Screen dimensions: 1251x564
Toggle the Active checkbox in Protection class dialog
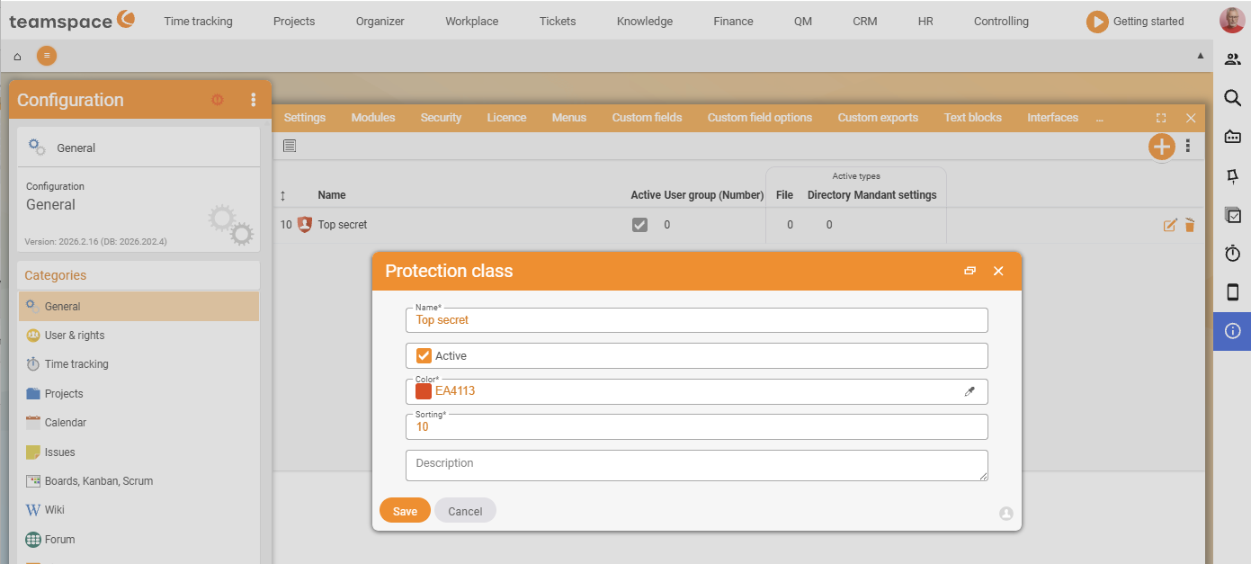(x=424, y=356)
